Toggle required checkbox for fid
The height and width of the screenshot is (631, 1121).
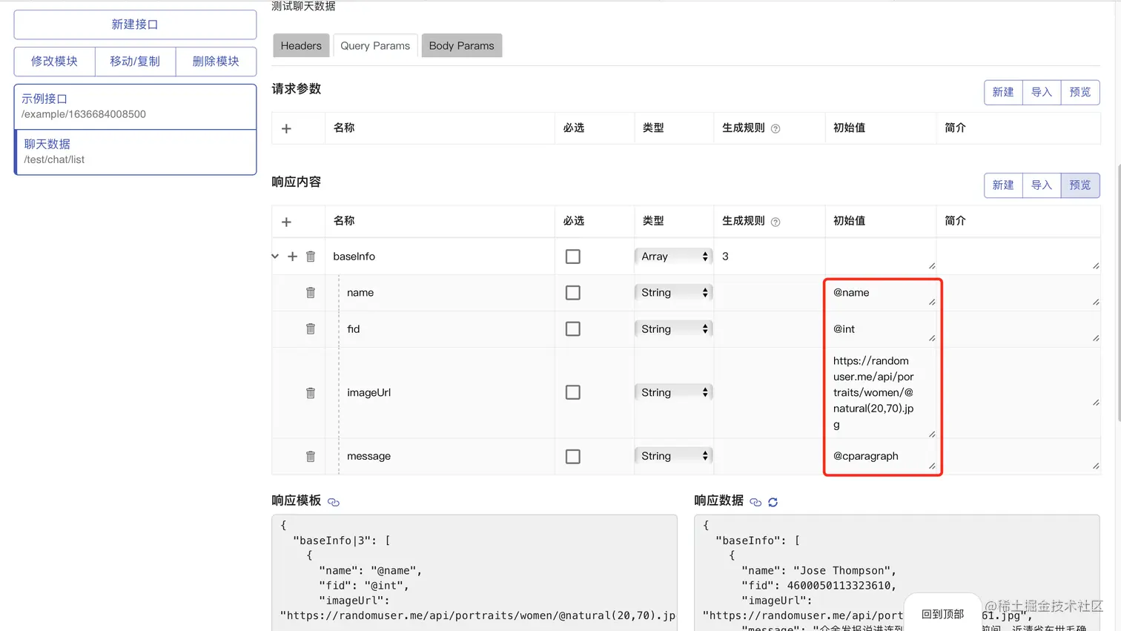[573, 328]
